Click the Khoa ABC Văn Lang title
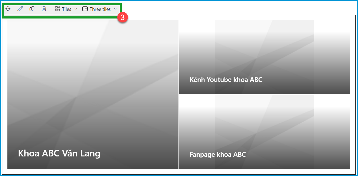 pyautogui.click(x=59, y=153)
